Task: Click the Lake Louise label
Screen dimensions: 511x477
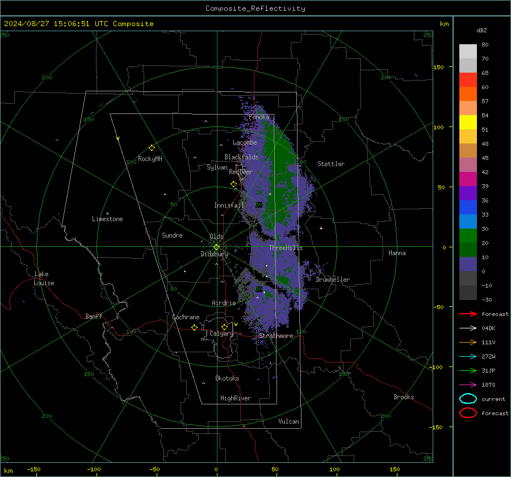Action: 44,278
